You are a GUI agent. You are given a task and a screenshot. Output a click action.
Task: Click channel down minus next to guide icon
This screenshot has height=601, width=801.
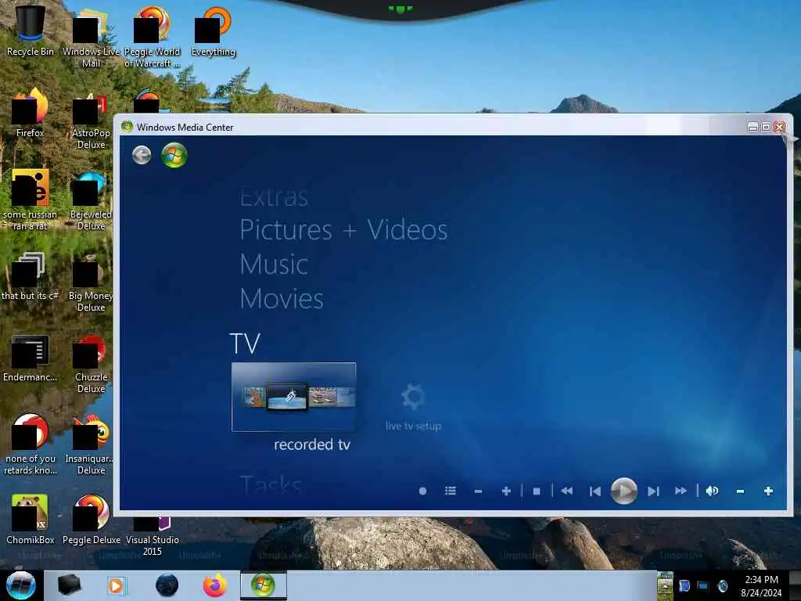click(x=478, y=491)
